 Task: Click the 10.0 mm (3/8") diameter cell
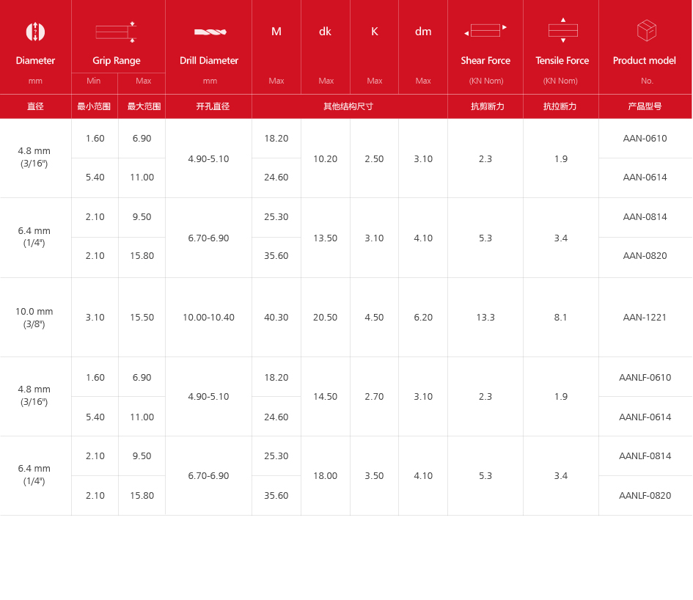(x=34, y=317)
